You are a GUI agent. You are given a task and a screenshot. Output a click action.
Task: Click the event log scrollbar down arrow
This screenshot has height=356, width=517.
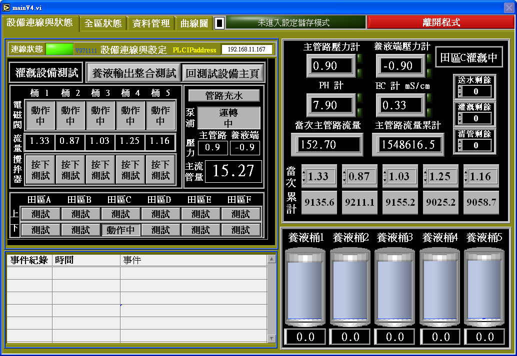(272, 339)
